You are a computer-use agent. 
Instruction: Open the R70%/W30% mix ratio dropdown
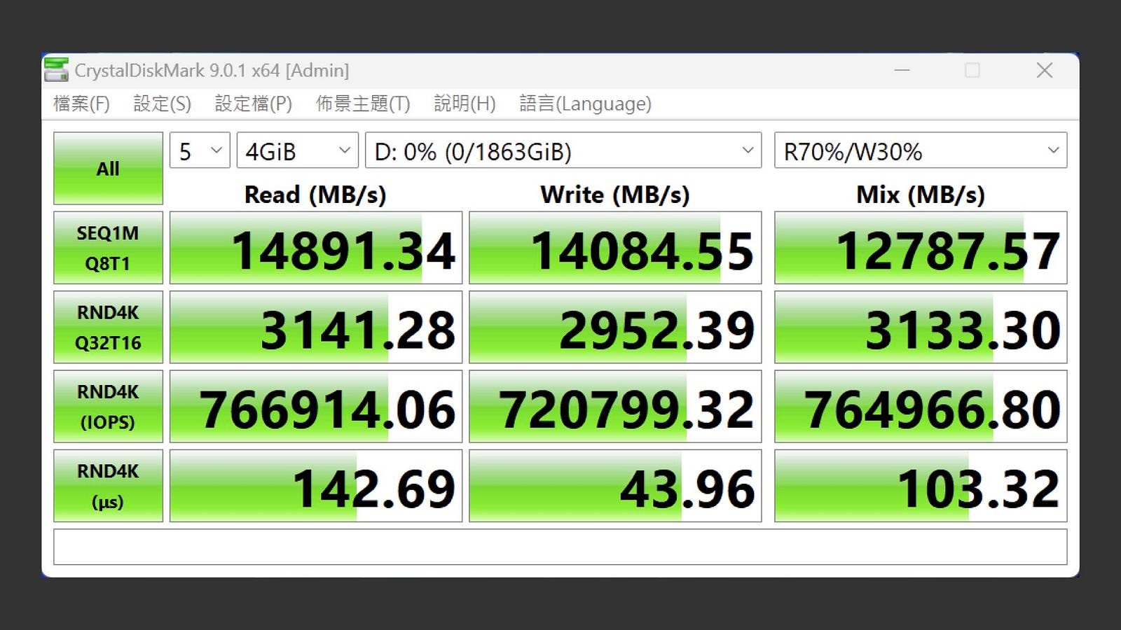point(921,150)
